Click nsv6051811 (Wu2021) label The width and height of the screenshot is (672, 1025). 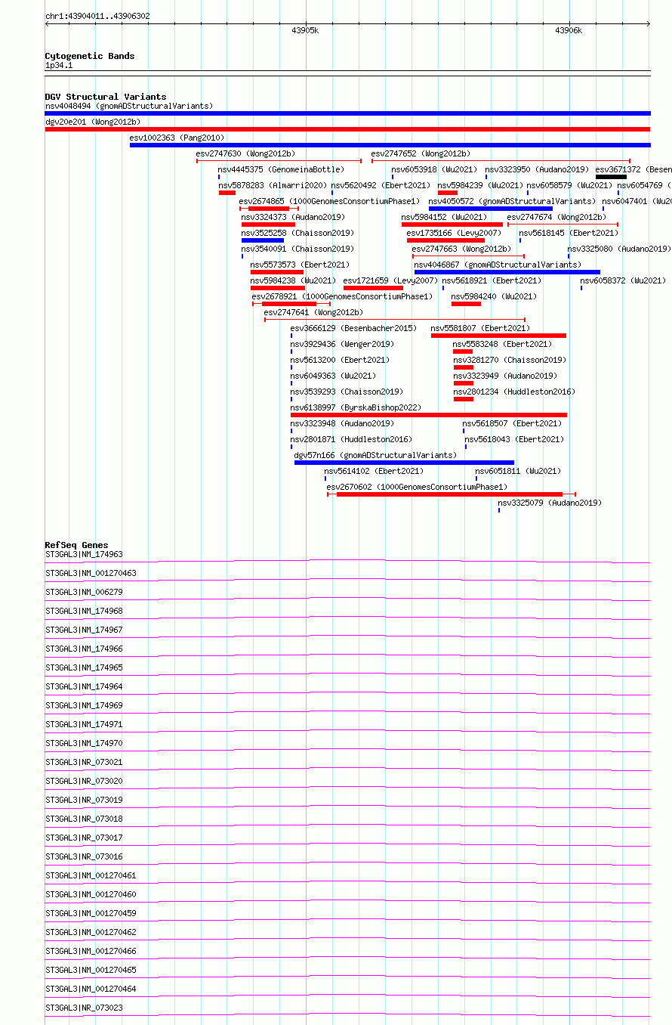518,471
